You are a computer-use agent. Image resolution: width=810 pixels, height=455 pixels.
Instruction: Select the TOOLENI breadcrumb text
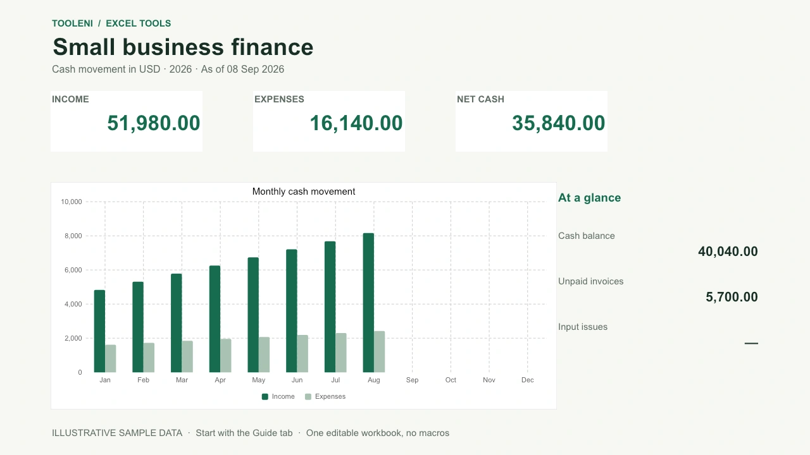pos(72,23)
